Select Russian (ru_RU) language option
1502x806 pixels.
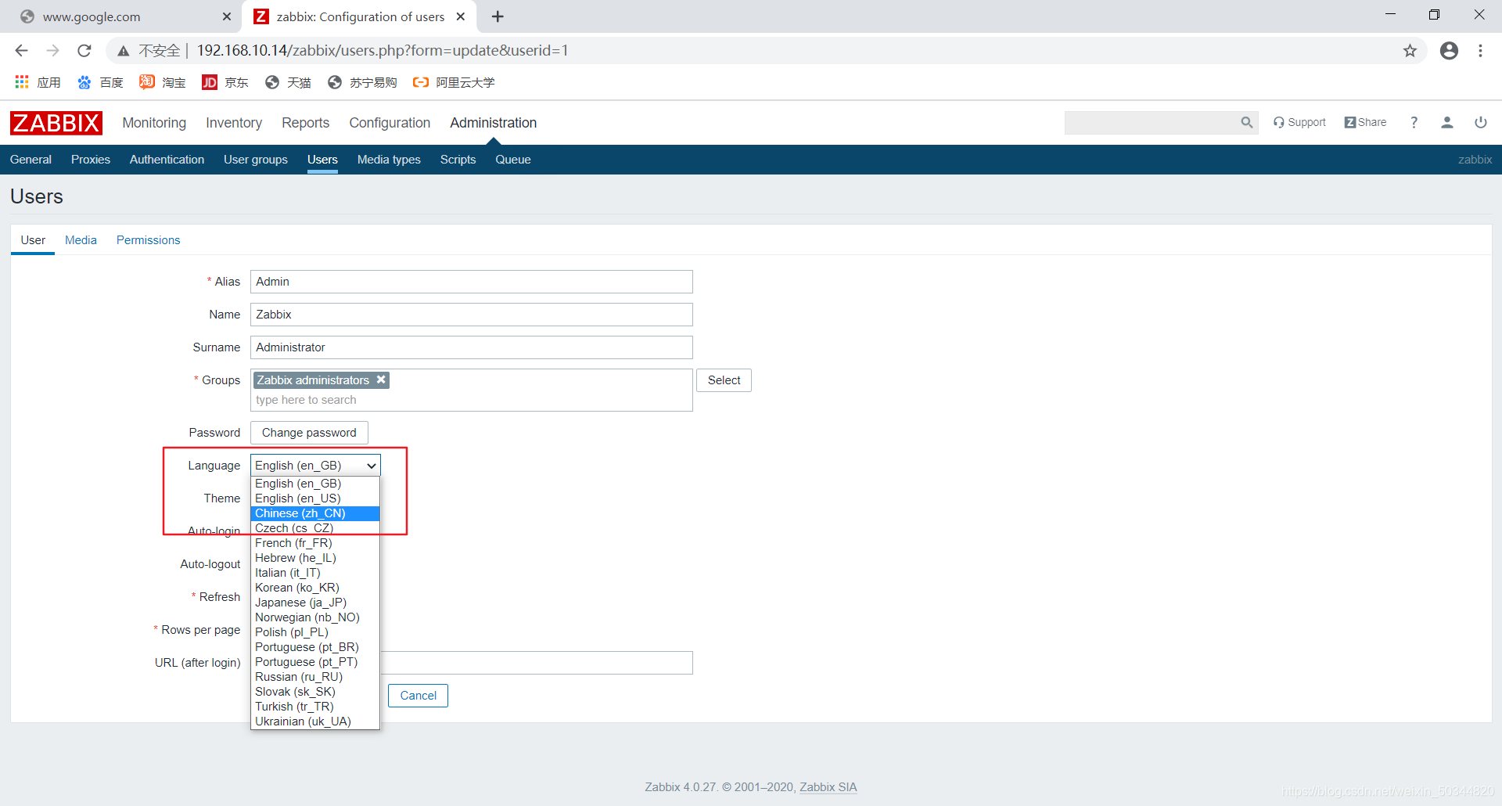(315, 677)
